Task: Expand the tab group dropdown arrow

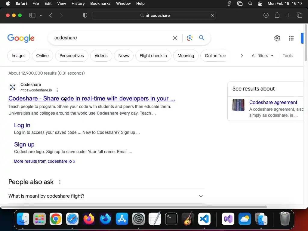Action: coord(41,15)
